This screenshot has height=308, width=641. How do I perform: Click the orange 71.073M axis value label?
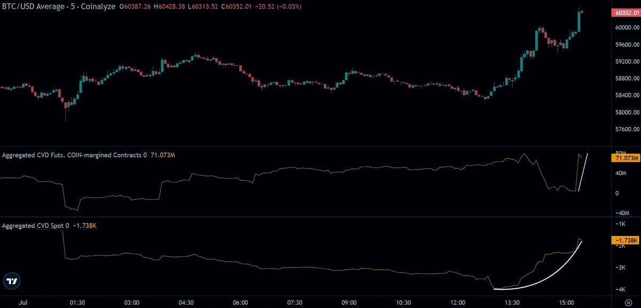pyautogui.click(x=626, y=158)
